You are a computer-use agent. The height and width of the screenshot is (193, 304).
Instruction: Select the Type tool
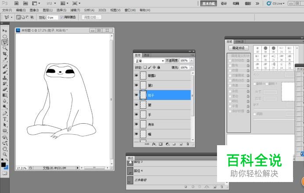[5, 119]
